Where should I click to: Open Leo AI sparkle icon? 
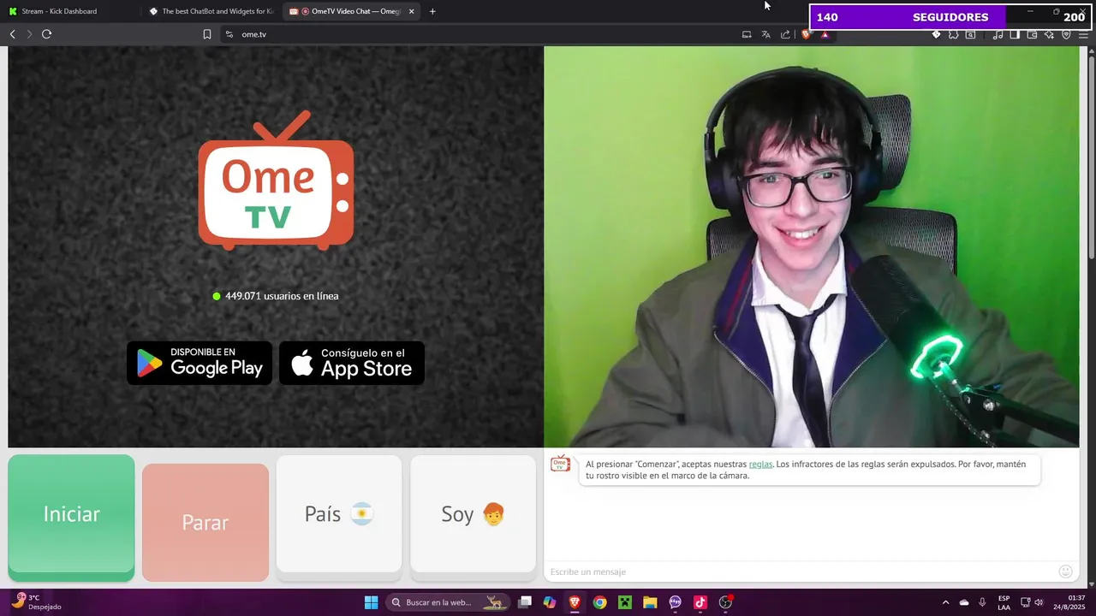[x=1049, y=34]
